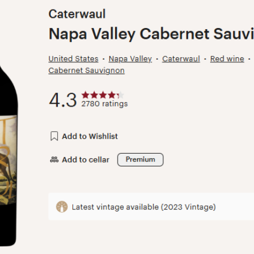Screen dimensions: 254x254
Task: Click the 4.3 average rating score
Action: tap(63, 100)
